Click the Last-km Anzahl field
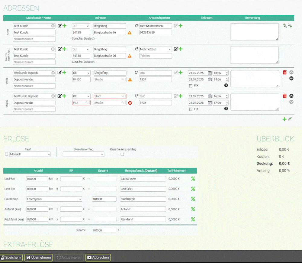The image size is (302, 263). point(37,179)
